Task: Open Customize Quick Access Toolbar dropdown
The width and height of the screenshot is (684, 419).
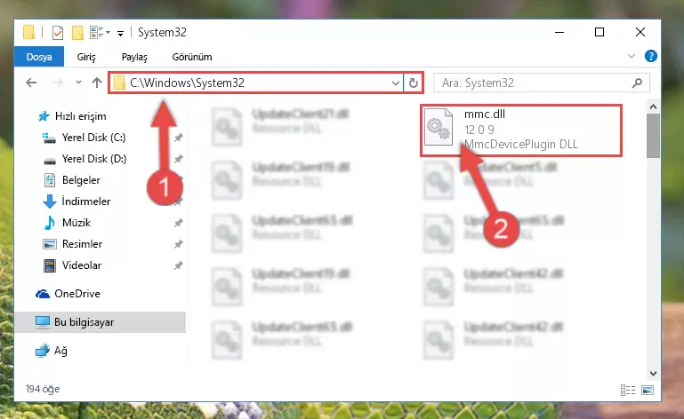Action: tap(120, 33)
